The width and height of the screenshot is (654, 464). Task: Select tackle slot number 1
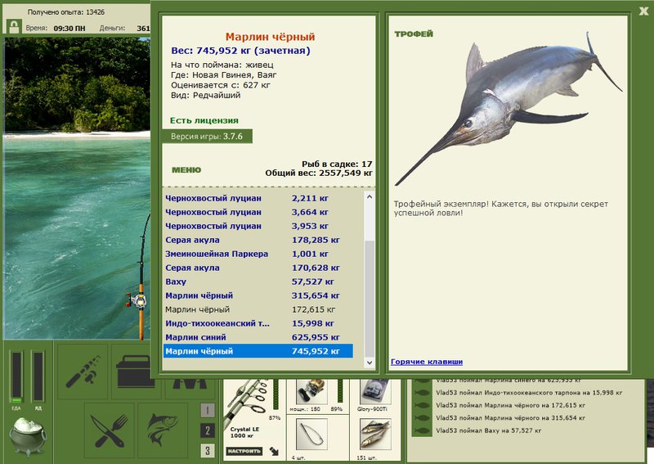(208, 410)
